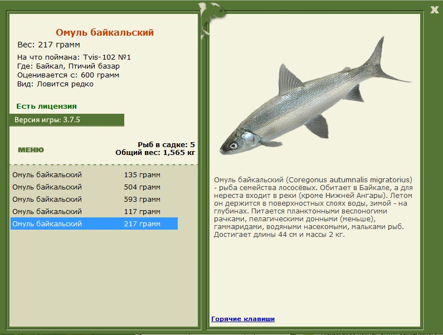Click the Baikal omul fish picture

click(x=315, y=96)
